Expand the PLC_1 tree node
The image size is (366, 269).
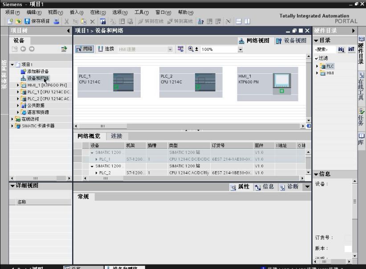pos(18,92)
